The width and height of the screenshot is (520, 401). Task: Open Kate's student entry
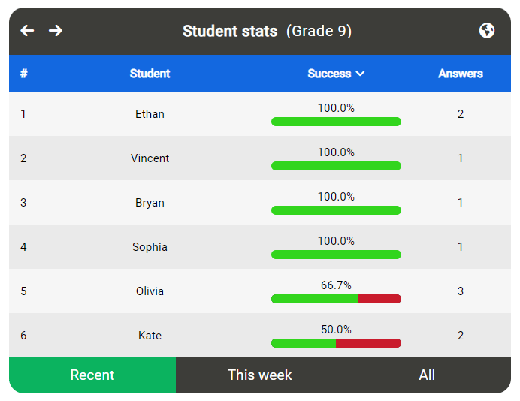click(x=150, y=336)
